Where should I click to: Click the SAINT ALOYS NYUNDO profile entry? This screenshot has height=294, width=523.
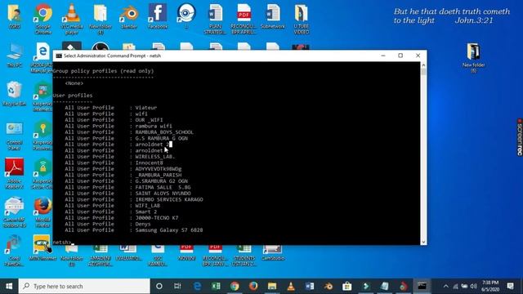coord(163,194)
